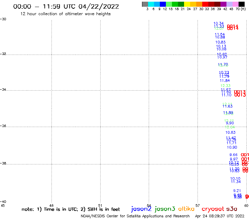Click the wave height value 9.97
This screenshot has width=249, height=219.
pos(234,159)
